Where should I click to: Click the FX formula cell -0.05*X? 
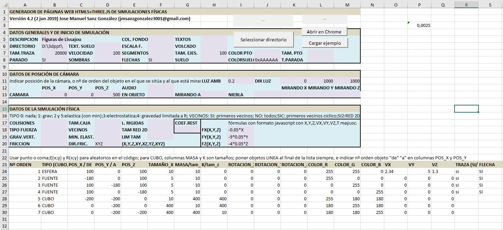click(x=241, y=130)
